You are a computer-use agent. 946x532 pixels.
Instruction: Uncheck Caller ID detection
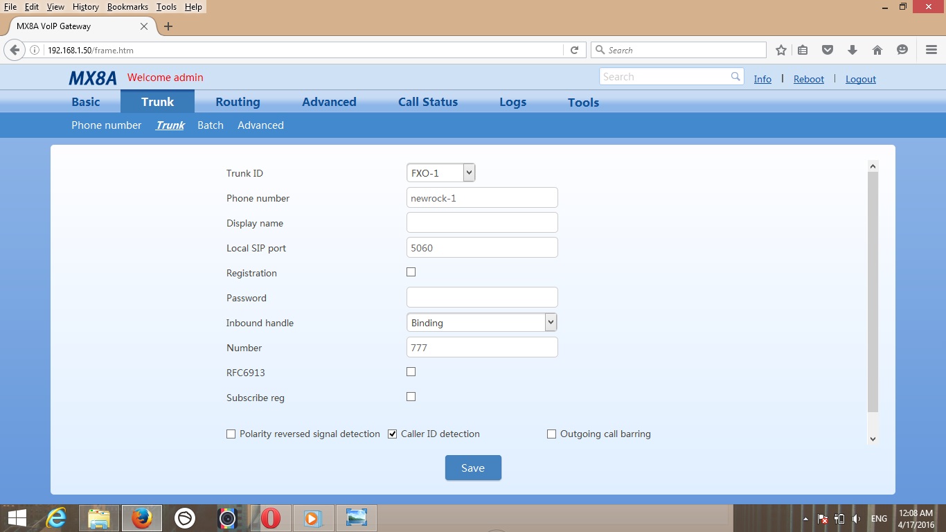[x=393, y=434]
